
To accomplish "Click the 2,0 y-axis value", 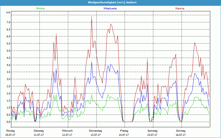I will 8,93.
